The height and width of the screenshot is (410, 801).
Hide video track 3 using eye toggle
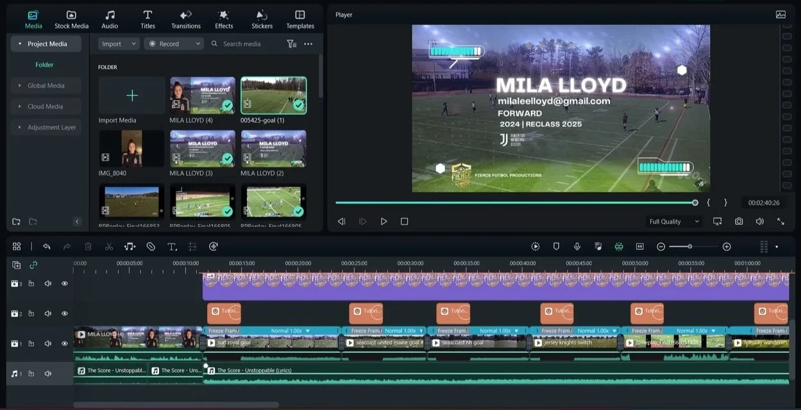pos(64,283)
